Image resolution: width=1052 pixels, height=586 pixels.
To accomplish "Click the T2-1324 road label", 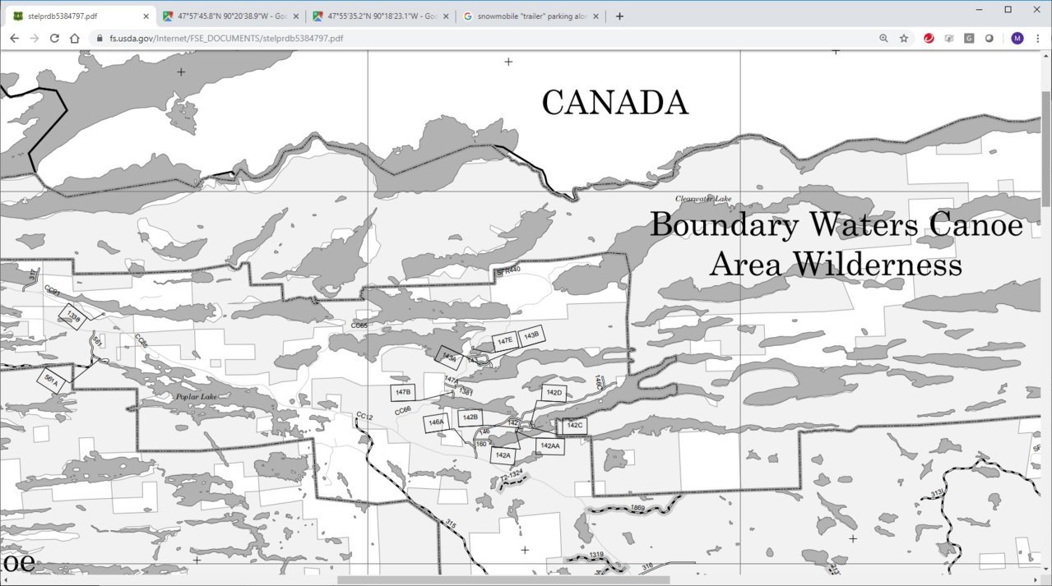I will [512, 476].
